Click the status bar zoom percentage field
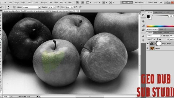This screenshot has width=174, height=98. [x=6, y=97]
